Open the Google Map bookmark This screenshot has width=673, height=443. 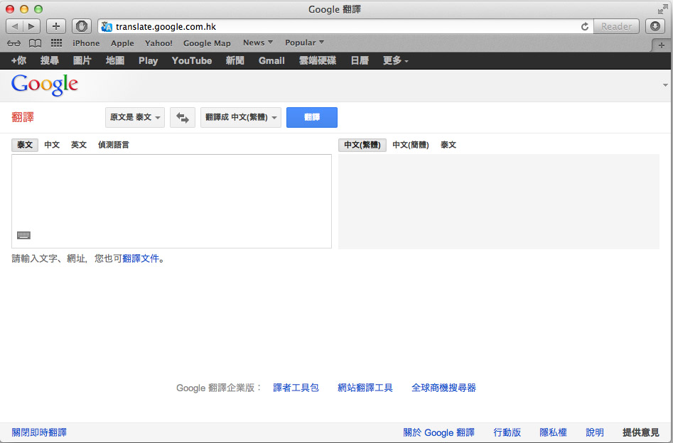207,43
